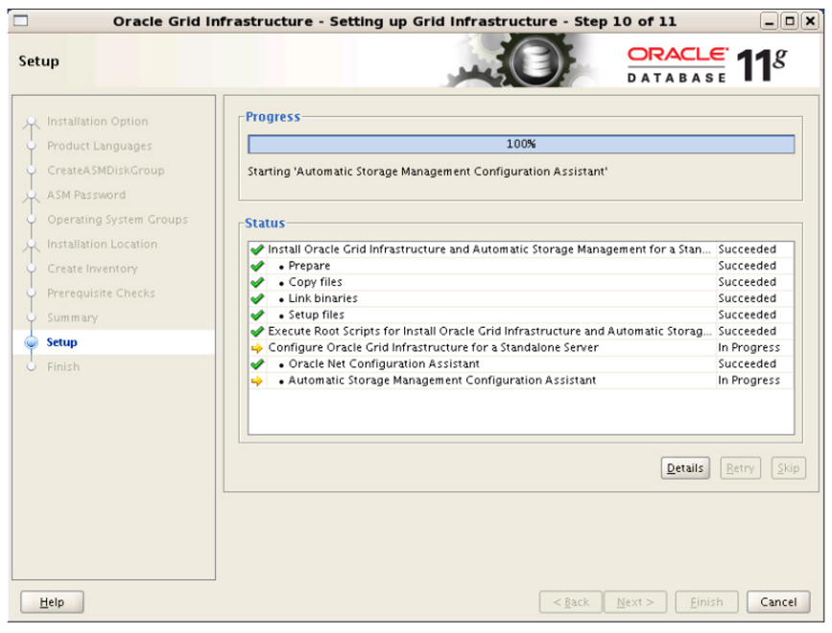Select Create Inventory step in sidebar
This screenshot has height=633, width=832.
click(x=92, y=269)
